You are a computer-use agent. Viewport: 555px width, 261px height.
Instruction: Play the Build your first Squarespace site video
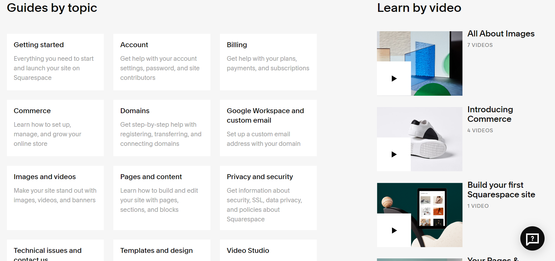(x=394, y=230)
